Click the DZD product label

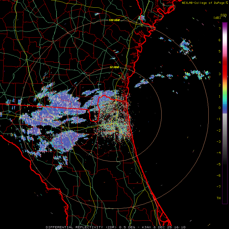coord(224,15)
